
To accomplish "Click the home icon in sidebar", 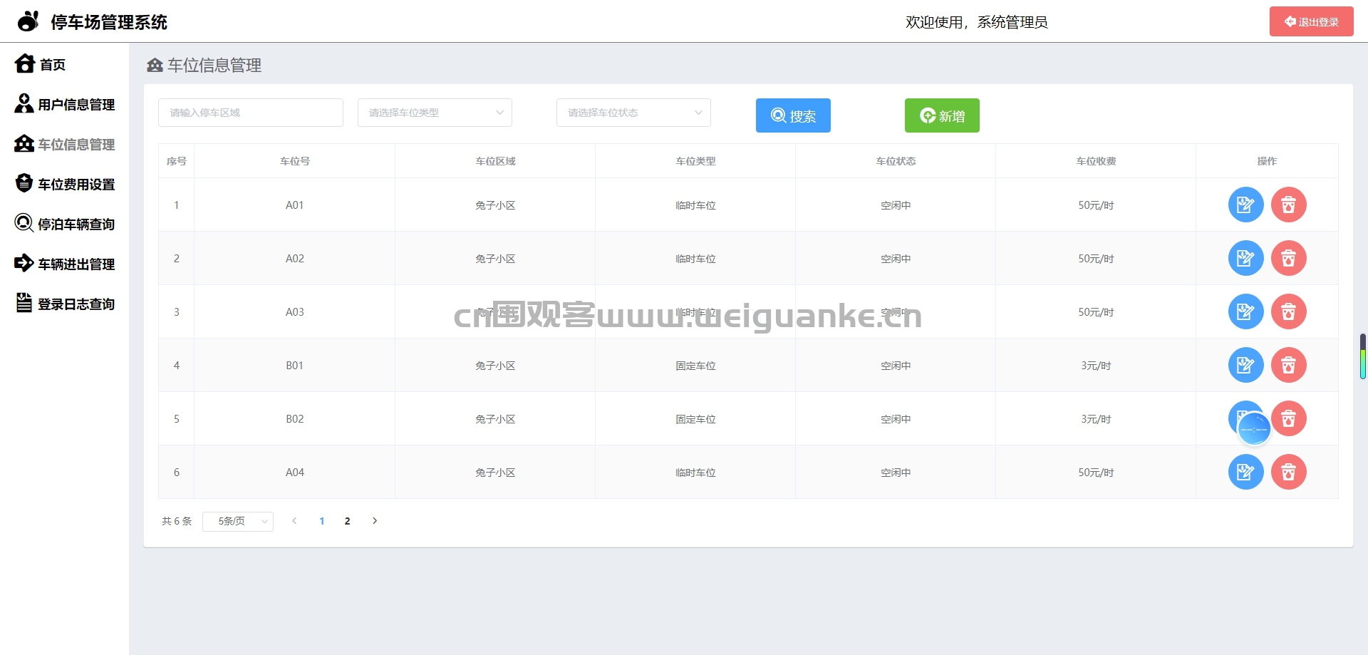I will pyautogui.click(x=24, y=63).
